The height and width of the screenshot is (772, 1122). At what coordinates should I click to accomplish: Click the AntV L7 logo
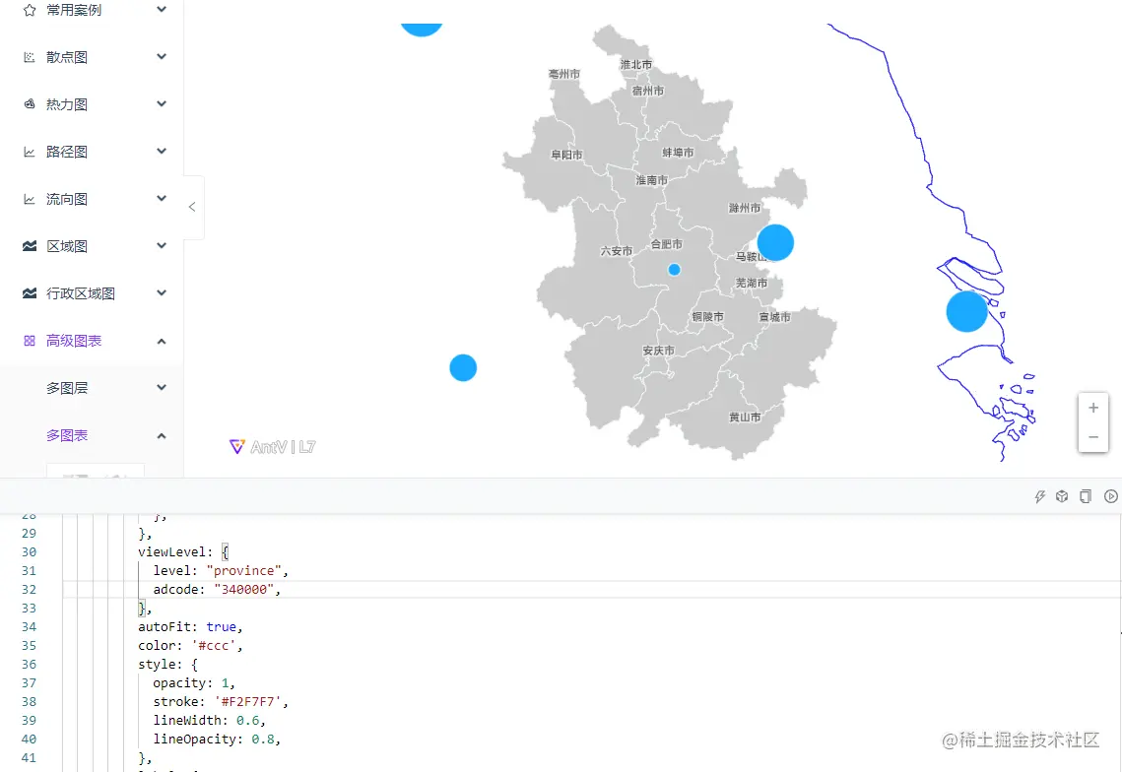(273, 446)
